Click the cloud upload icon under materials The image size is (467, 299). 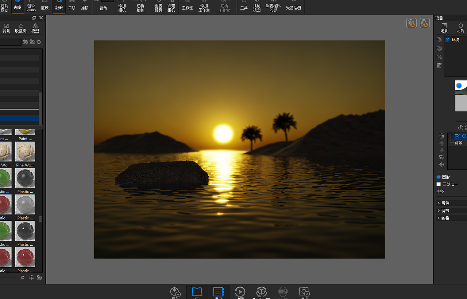pos(31,278)
